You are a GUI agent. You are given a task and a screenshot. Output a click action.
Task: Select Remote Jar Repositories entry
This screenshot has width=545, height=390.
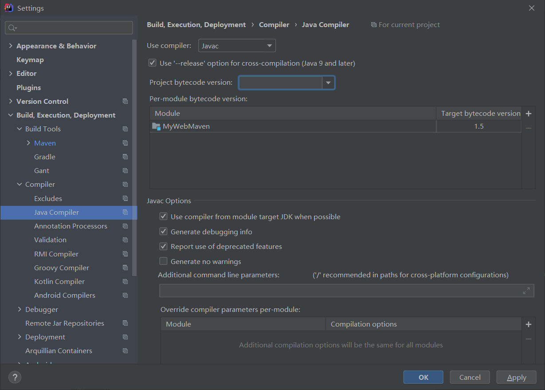pos(65,323)
